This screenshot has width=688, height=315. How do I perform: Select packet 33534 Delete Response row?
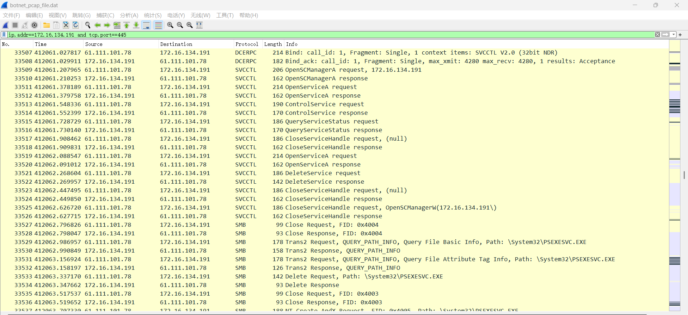pos(334,285)
